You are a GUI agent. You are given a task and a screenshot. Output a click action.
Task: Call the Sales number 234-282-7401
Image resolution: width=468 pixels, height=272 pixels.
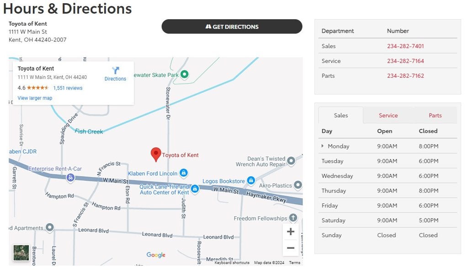(x=405, y=46)
